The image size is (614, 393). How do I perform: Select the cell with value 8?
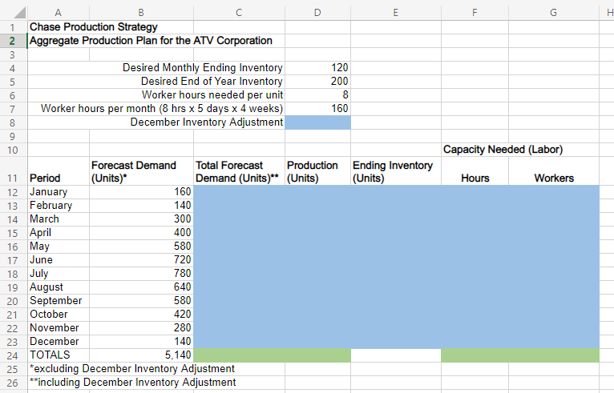coord(318,95)
